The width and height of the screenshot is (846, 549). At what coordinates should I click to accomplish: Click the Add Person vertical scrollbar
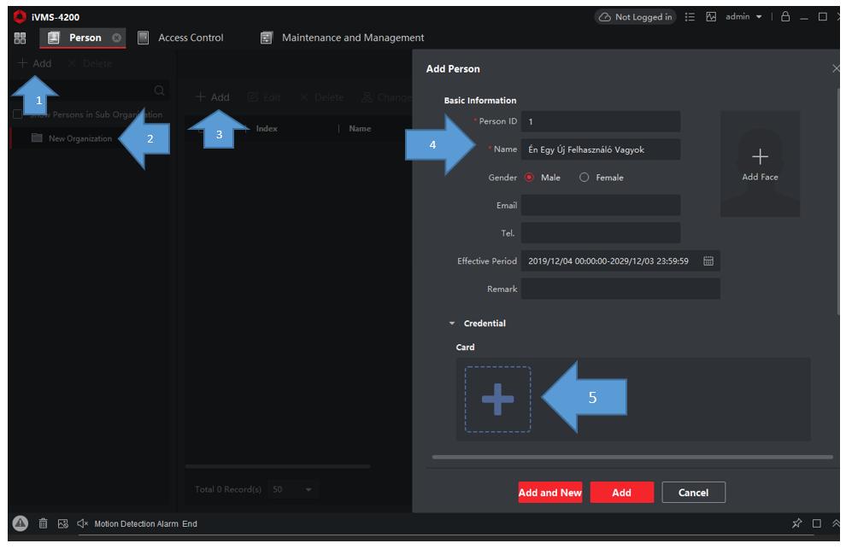(838, 201)
